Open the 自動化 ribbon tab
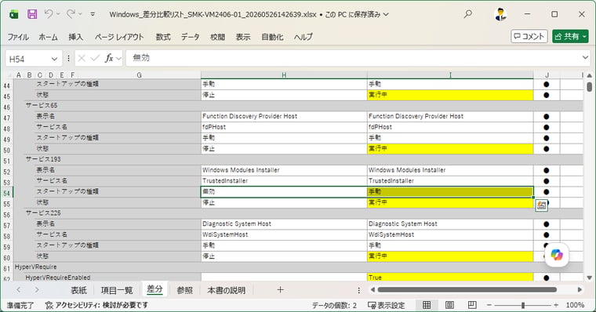The image size is (596, 312). 272,37
